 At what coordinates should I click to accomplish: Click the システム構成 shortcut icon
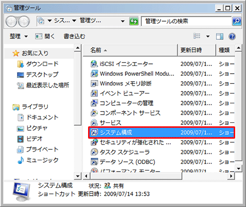[x=94, y=132]
